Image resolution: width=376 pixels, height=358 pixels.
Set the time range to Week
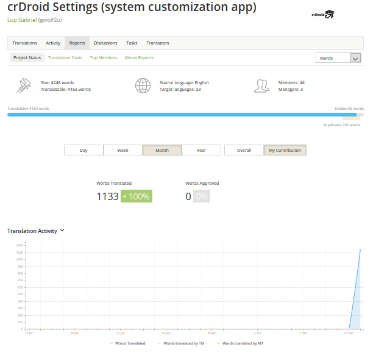click(x=122, y=150)
